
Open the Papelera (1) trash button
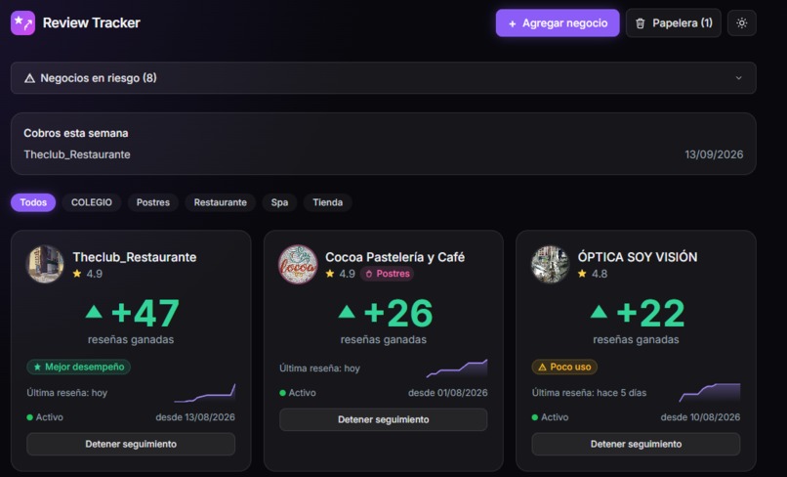point(674,23)
